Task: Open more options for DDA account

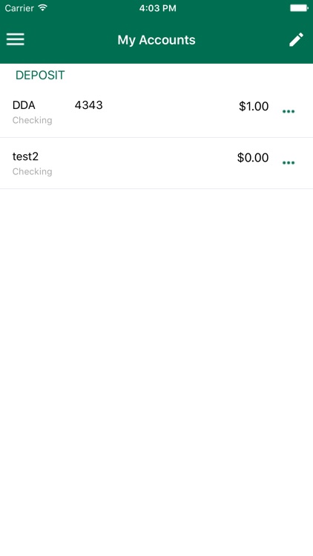Action: point(289,111)
